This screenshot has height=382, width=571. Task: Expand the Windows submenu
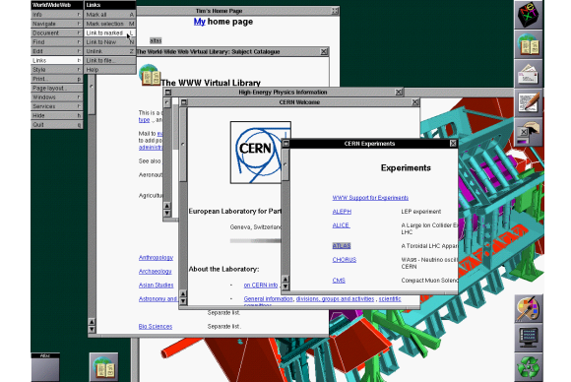pos(56,97)
